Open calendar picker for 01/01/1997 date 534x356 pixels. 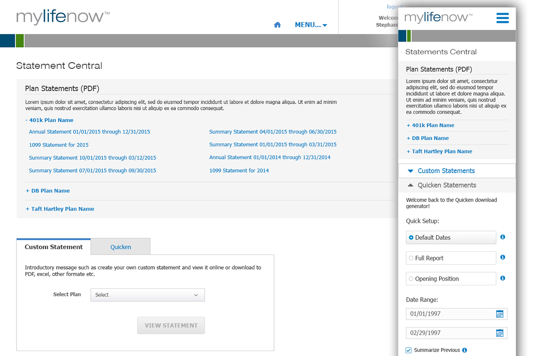499,314
